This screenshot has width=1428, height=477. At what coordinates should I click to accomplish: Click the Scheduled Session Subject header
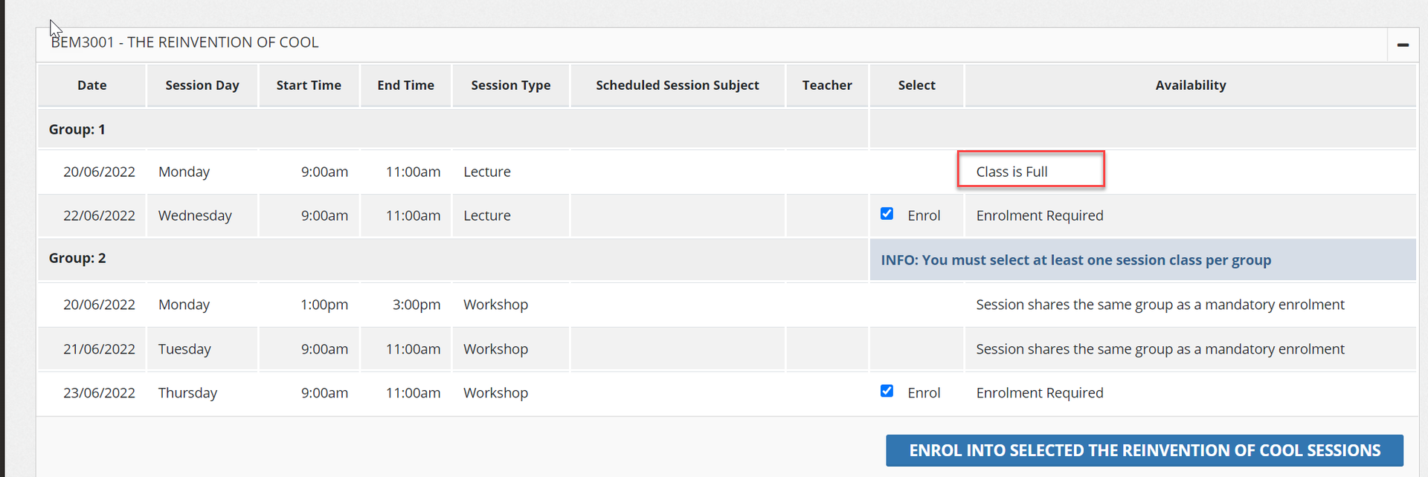[677, 85]
